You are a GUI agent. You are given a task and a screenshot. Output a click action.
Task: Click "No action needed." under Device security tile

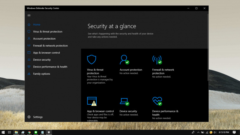(129, 115)
